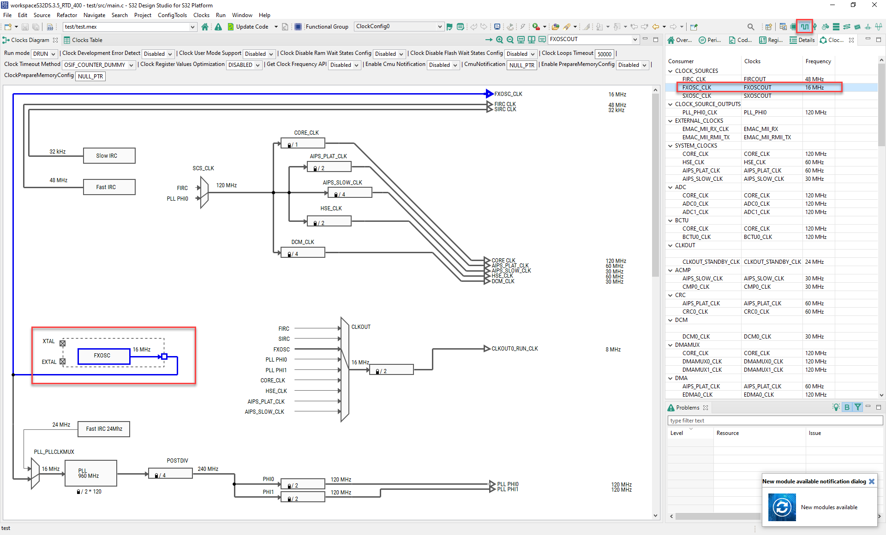Viewport: 886px width, 535px height.
Task: Open the Clocks menu
Action: tap(201, 15)
